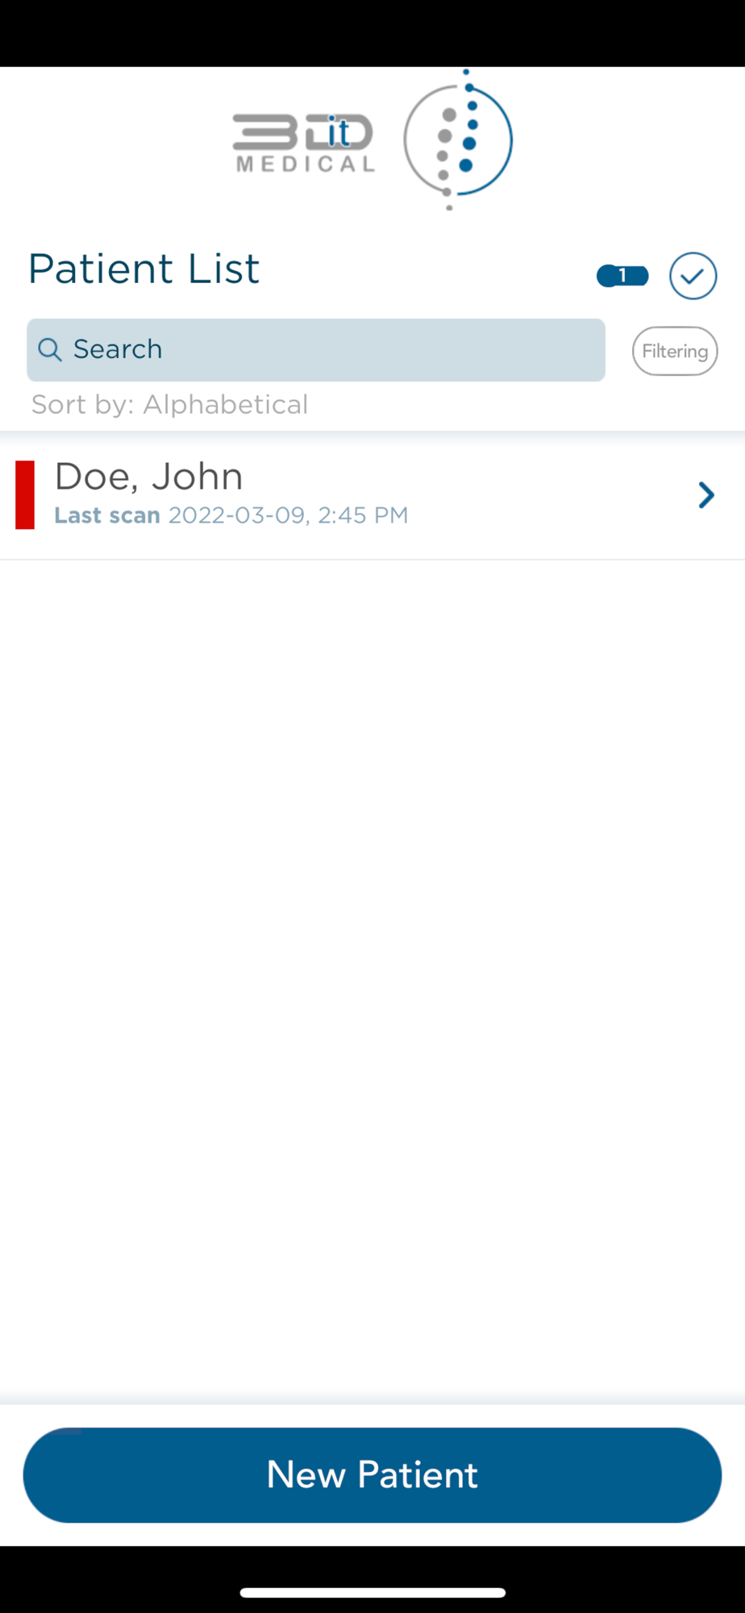745x1613 pixels.
Task: Open the Filtering options
Action: 675,351
